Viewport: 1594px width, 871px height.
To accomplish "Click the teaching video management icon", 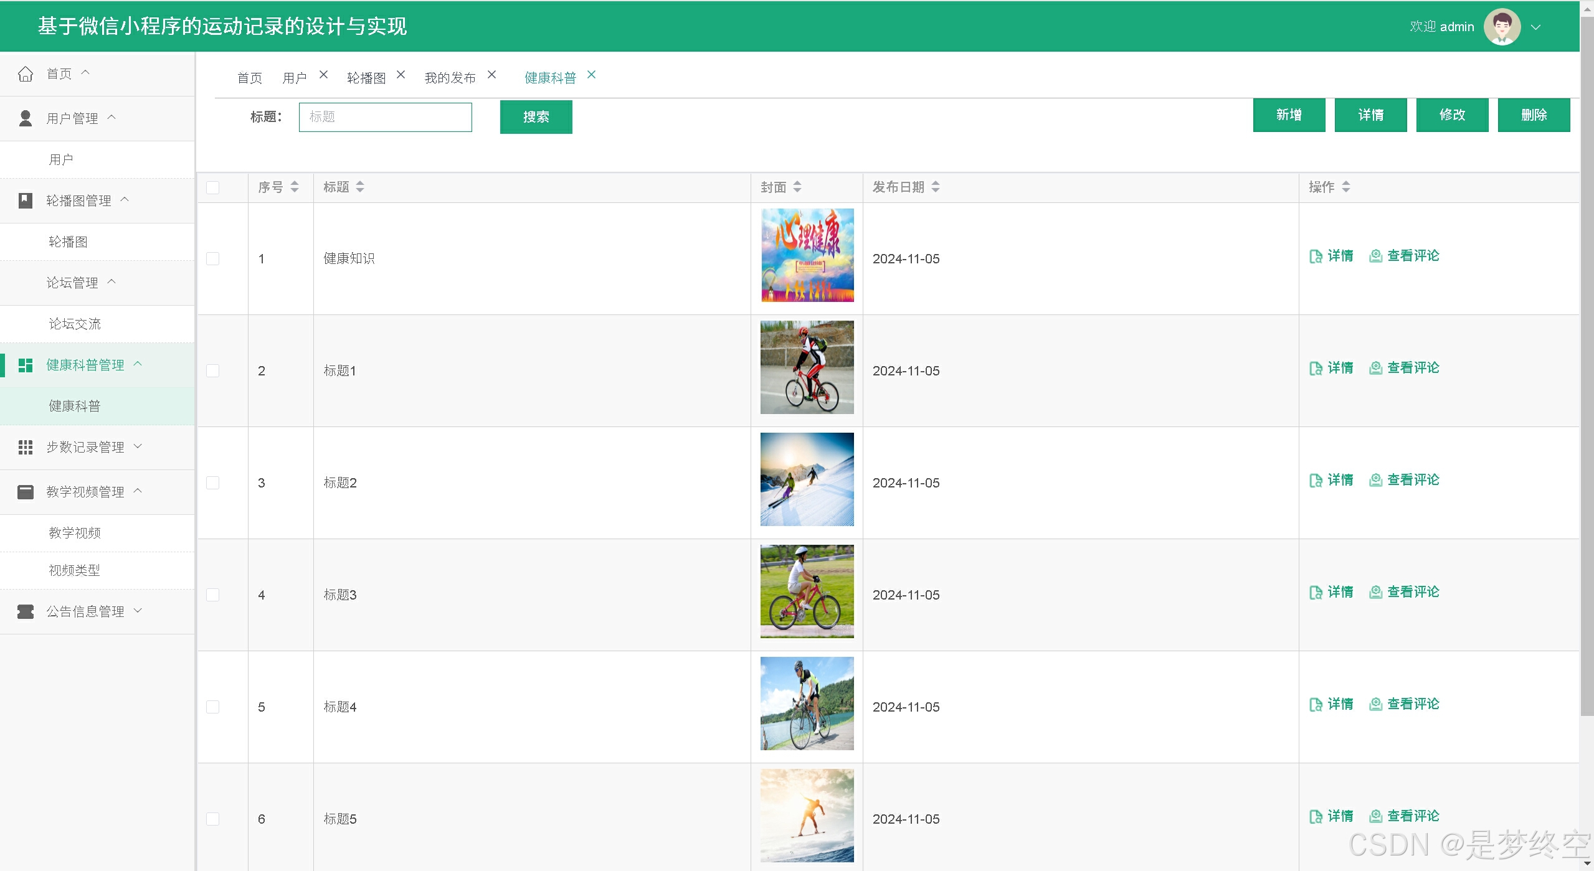I will 26,492.
